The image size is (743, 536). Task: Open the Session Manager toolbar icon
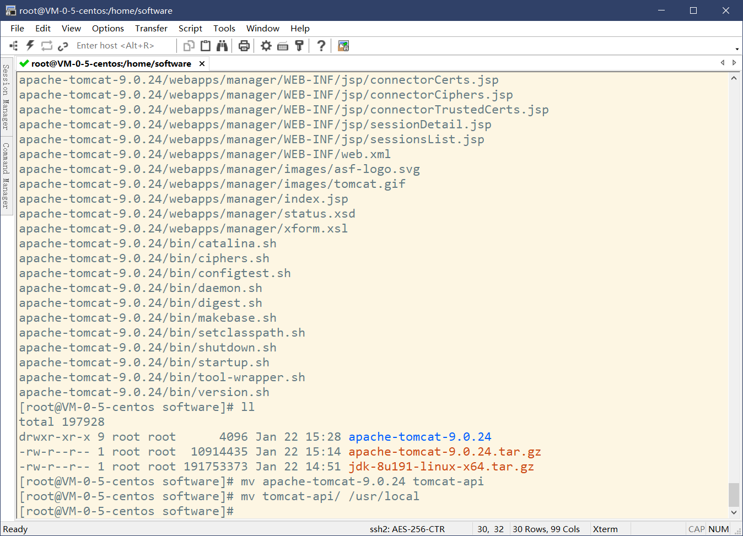click(14, 46)
